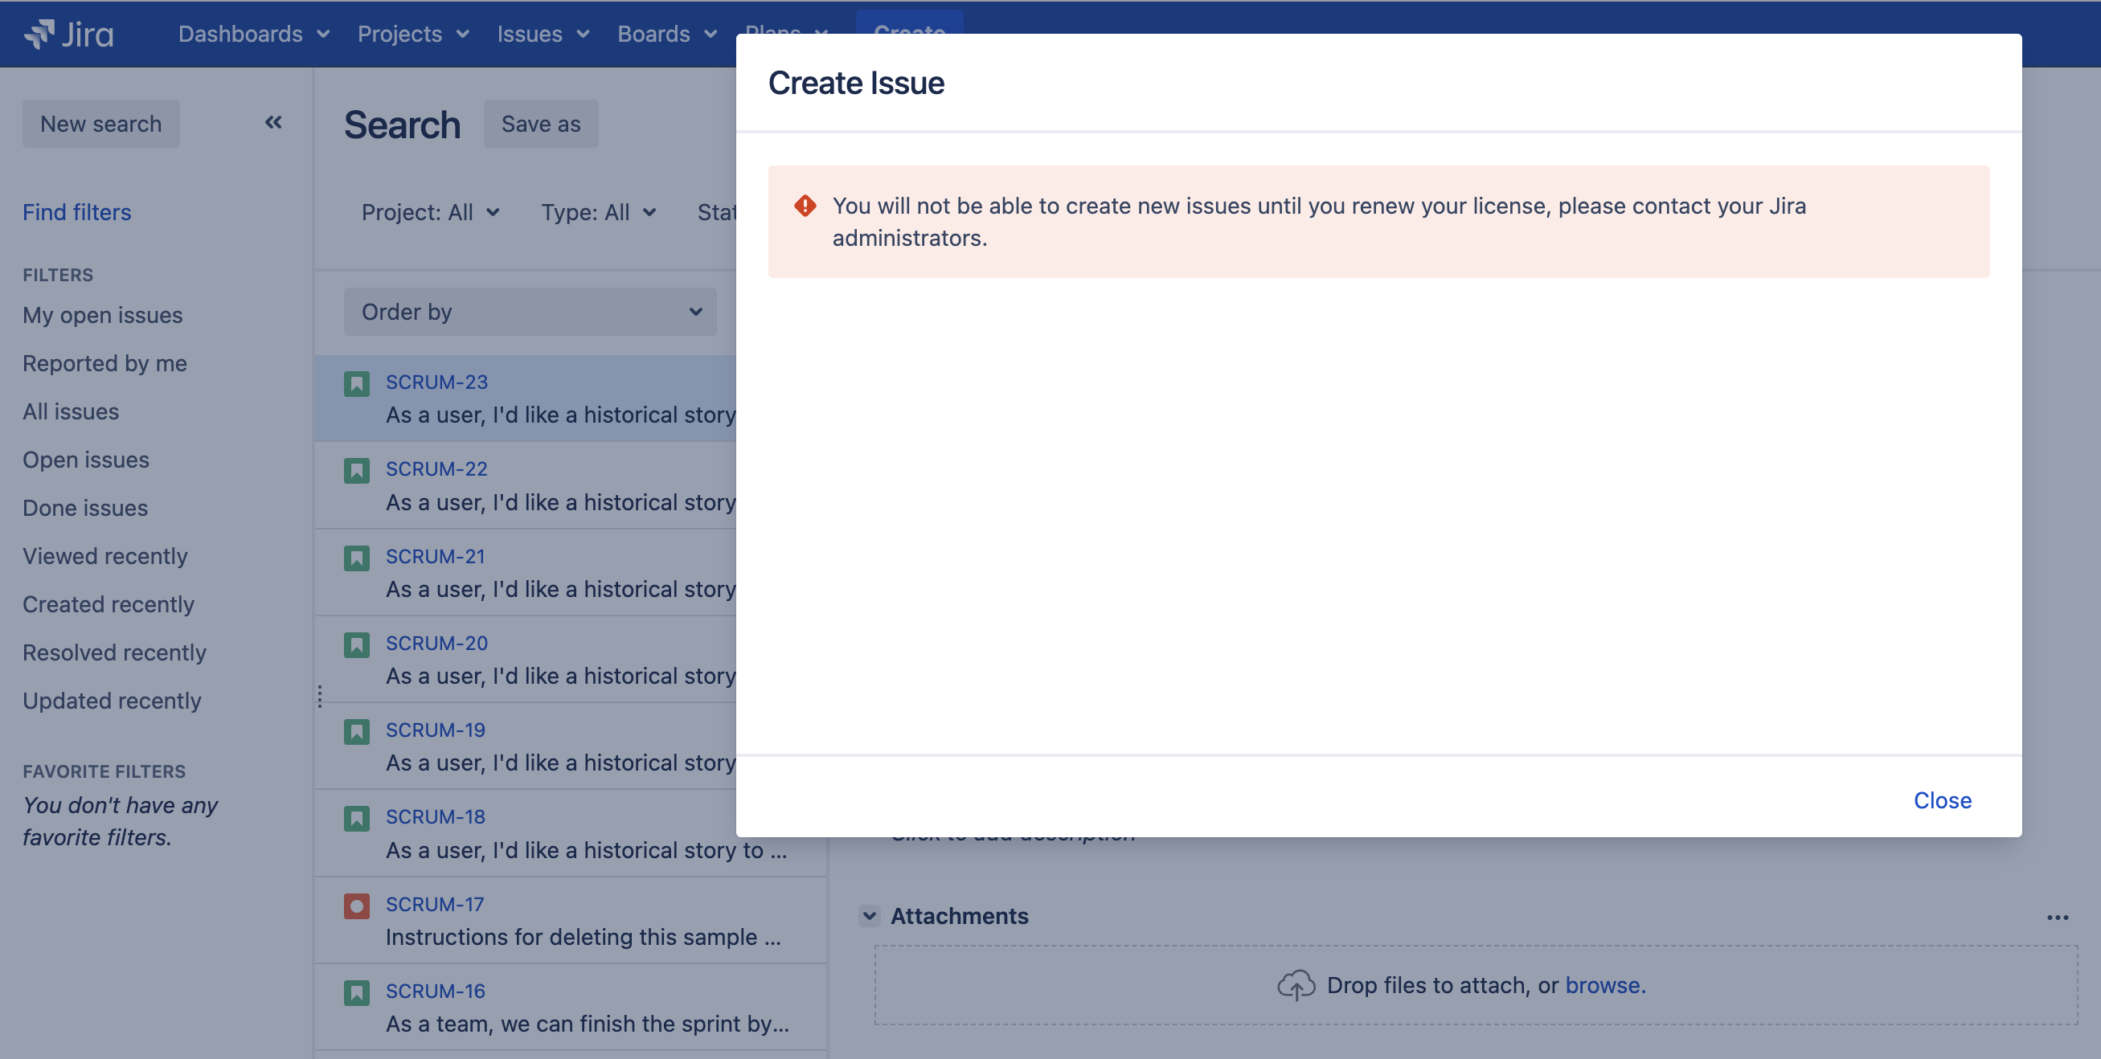Open the Find filters link

click(76, 212)
